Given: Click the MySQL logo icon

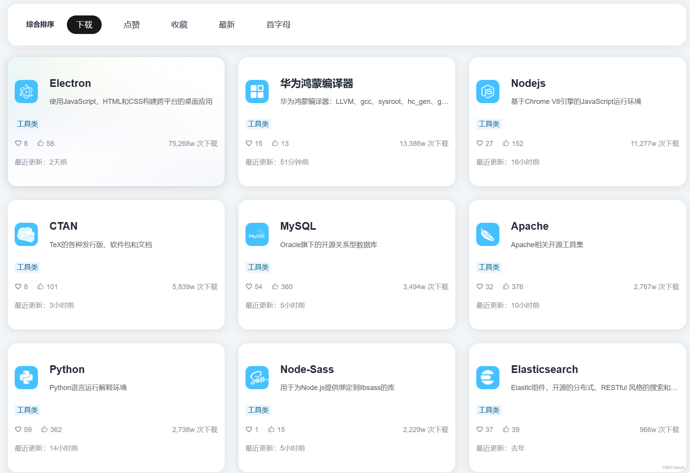Looking at the screenshot, I should click(x=257, y=234).
